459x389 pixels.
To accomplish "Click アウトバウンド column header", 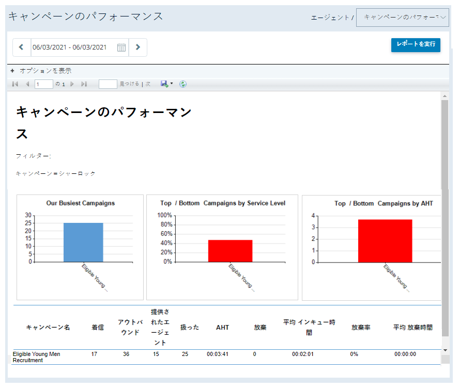I will point(130,327).
